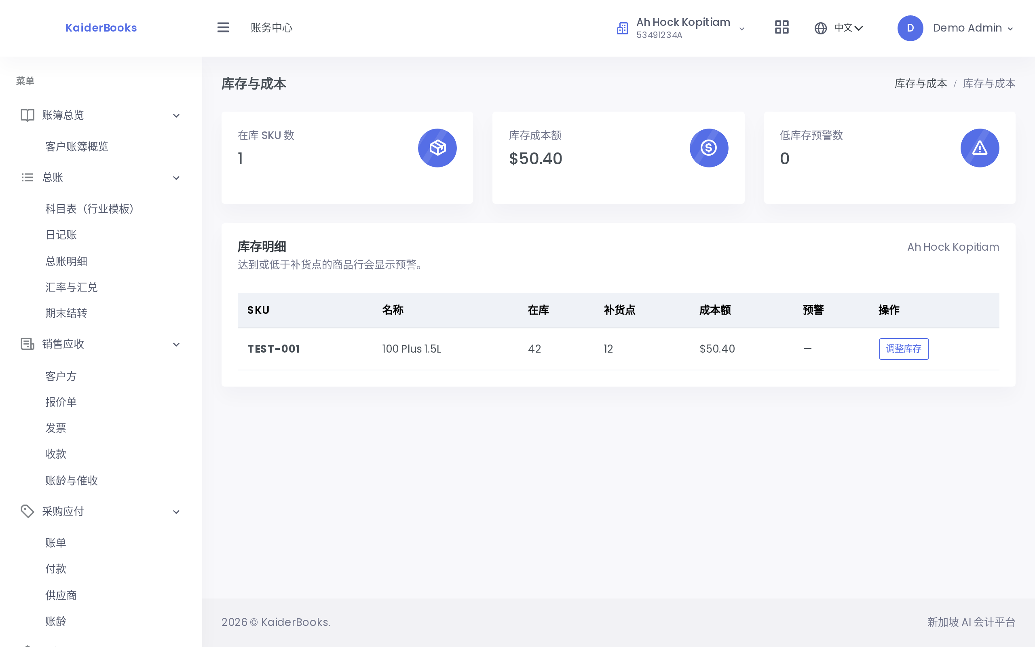Click the 新加坡 AI 会计平台 footer text
1035x647 pixels.
[x=971, y=623]
